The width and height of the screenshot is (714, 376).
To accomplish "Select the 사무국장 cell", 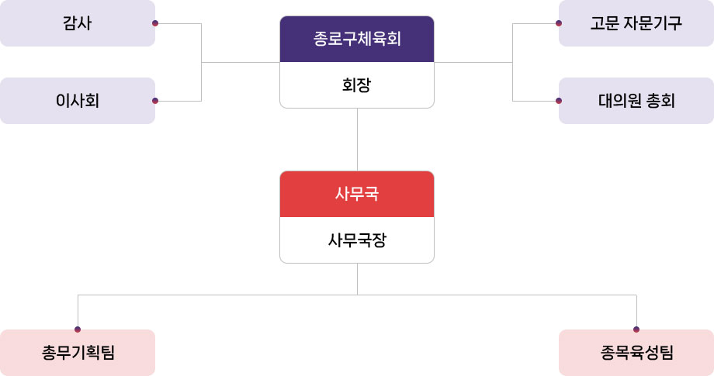I will (x=357, y=240).
